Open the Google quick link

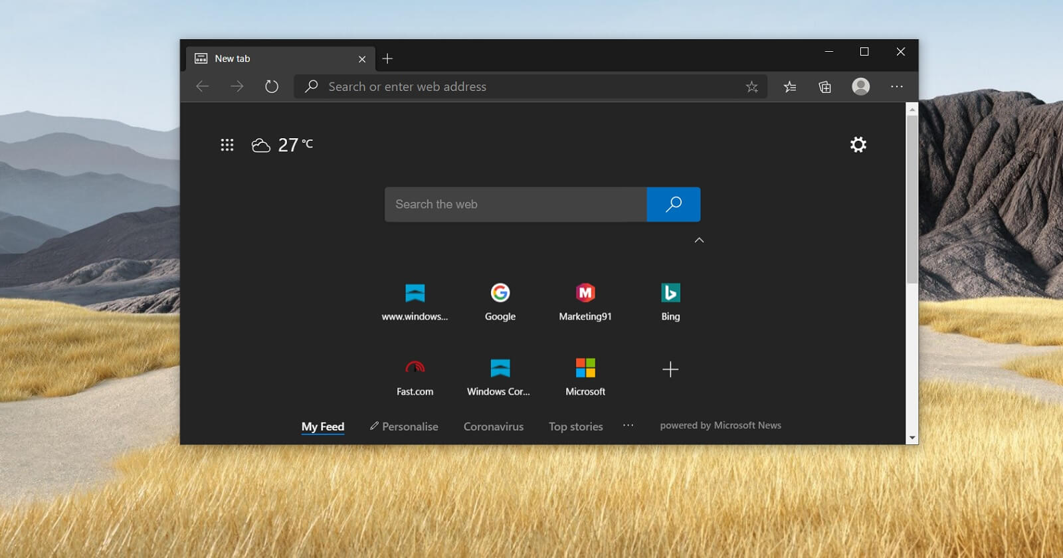500,302
